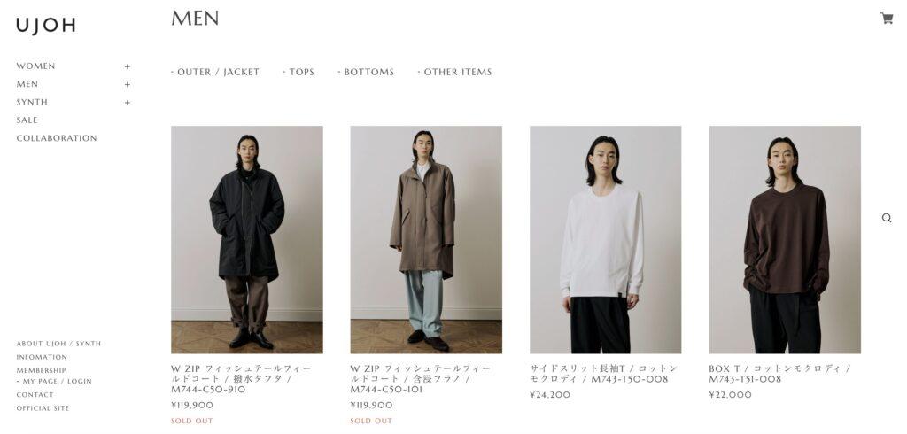Click the BOX T M743-T51-008 title
This screenshot has width=907, height=434.
(x=779, y=374)
